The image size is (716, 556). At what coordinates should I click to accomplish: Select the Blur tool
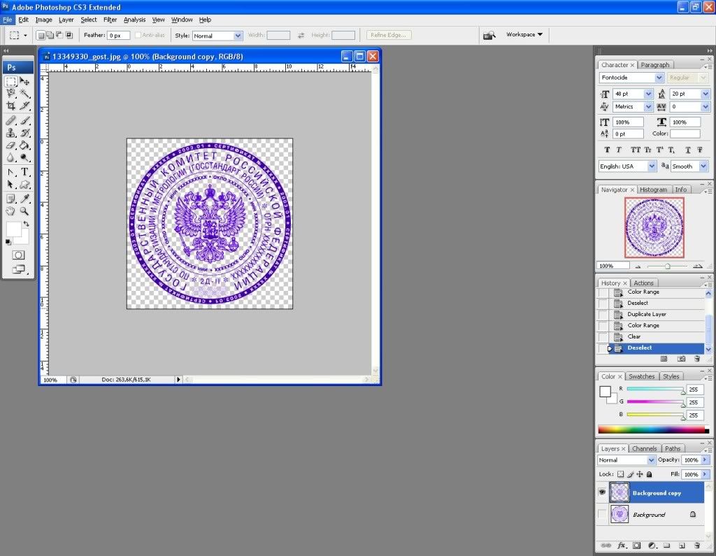click(x=11, y=157)
